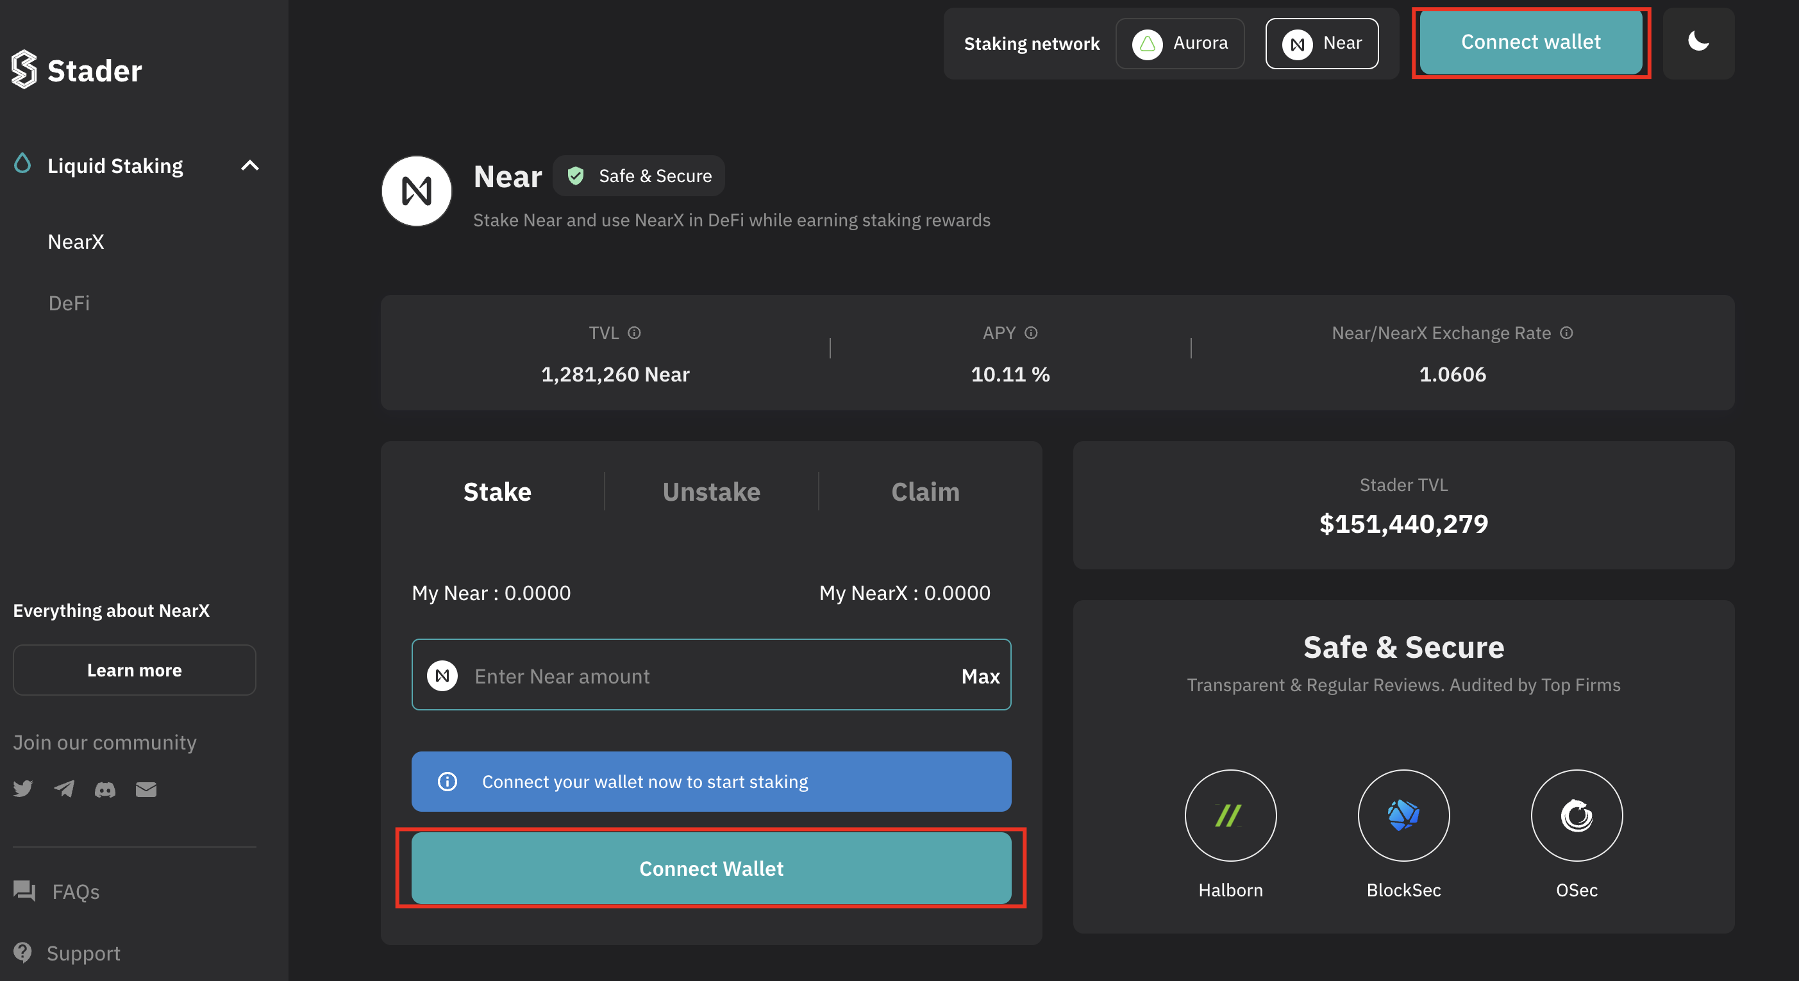Show TVL info tooltip icon
Viewport: 1799px width, 981px height.
(x=634, y=333)
